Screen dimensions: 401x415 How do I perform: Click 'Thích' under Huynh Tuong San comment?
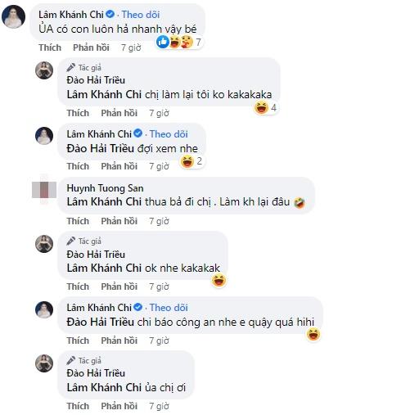pos(78,221)
